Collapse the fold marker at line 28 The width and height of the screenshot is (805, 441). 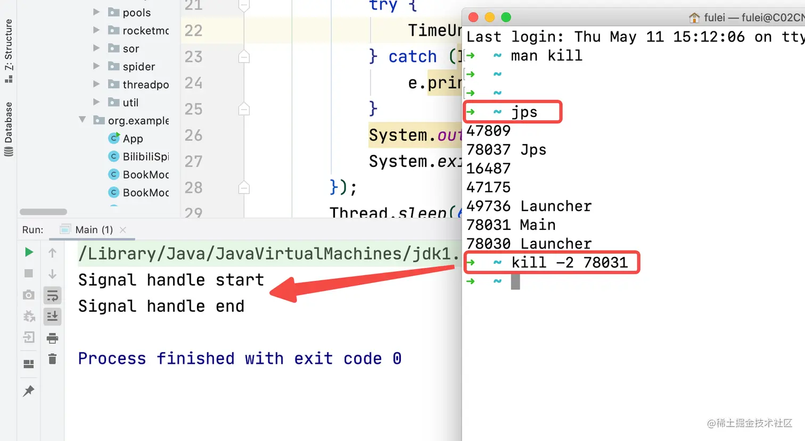pos(244,187)
